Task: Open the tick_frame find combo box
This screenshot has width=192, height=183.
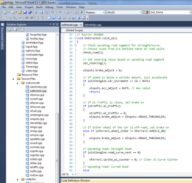Action: click(170, 12)
